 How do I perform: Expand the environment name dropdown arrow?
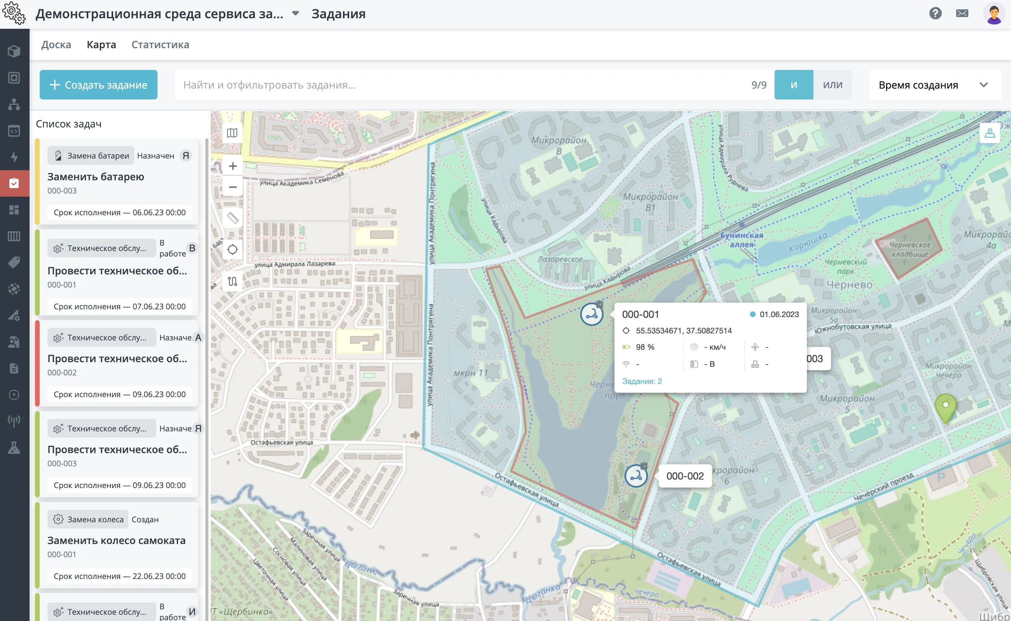click(x=295, y=14)
